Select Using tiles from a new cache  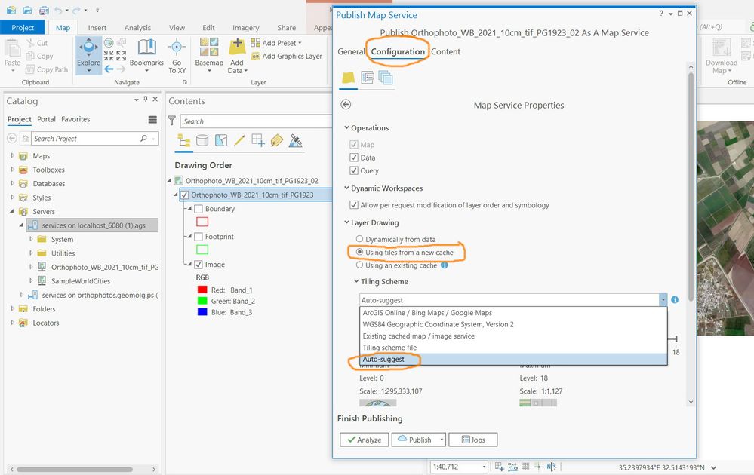coord(359,252)
